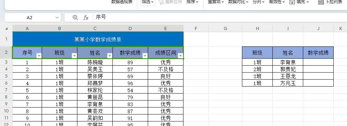The width and height of the screenshot is (347, 126).
Task: Click the title cell 某某小学数学成绩单
Action: coord(98,39)
